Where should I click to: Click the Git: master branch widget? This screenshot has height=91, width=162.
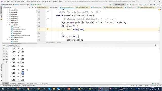(153, 86)
